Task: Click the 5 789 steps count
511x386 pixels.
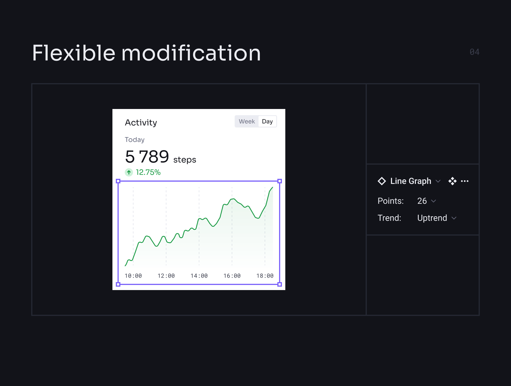Action: coord(147,157)
